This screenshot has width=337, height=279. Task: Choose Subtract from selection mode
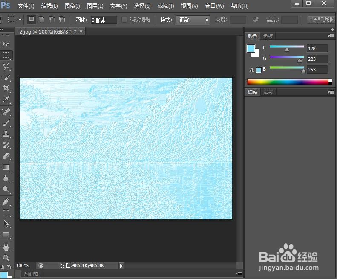(x=52, y=20)
